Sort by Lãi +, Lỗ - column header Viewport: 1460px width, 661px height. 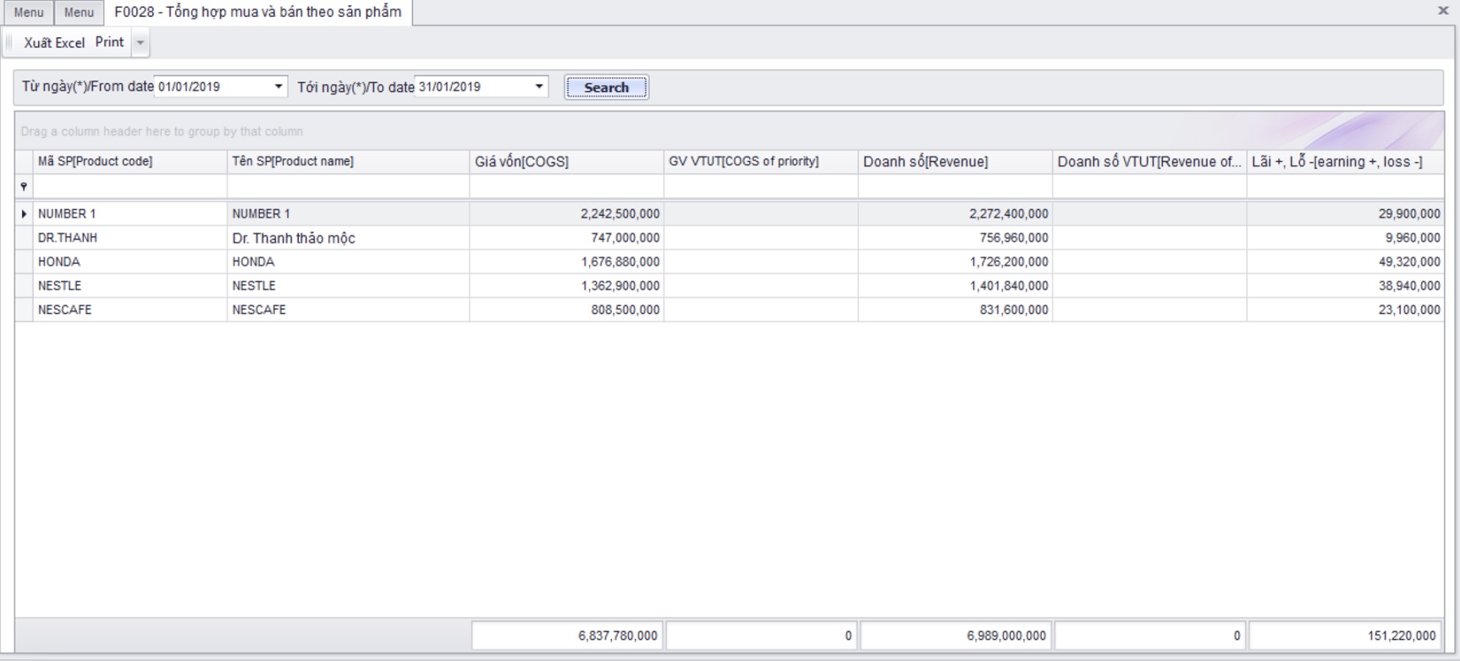pos(1345,162)
